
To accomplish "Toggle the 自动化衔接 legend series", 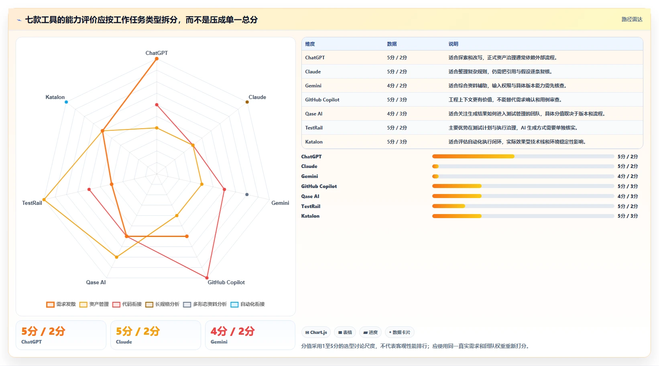I will coord(248,304).
